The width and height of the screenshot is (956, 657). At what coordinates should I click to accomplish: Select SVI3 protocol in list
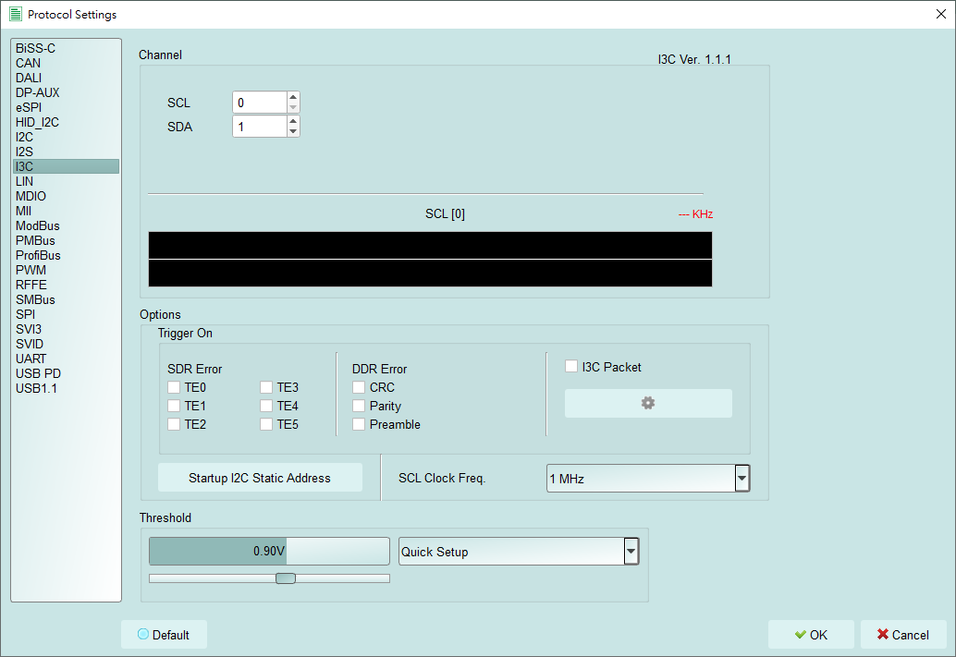tap(66, 329)
